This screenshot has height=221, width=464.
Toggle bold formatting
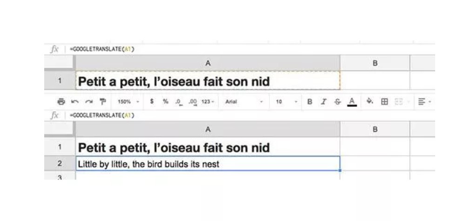[309, 101]
